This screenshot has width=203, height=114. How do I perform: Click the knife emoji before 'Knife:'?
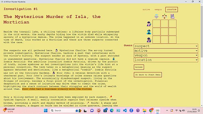click(x=88, y=103)
